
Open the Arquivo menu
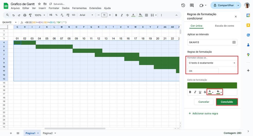pos(15,8)
